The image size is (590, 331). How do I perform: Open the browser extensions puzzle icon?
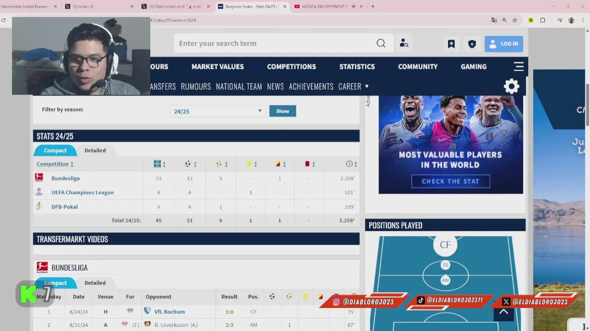click(543, 20)
